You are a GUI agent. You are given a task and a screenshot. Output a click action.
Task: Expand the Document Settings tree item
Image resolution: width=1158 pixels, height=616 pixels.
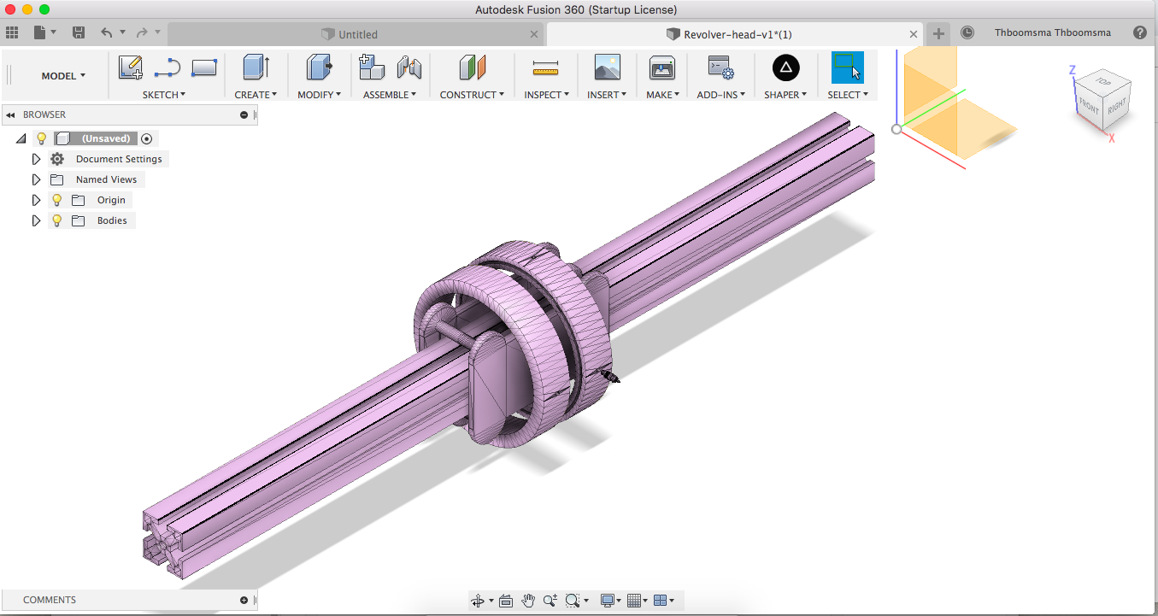[x=36, y=158]
